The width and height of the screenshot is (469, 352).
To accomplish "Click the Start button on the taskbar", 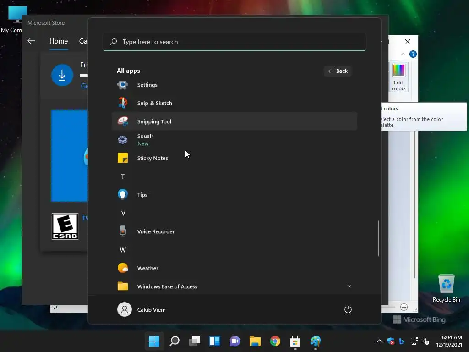I will click(154, 341).
